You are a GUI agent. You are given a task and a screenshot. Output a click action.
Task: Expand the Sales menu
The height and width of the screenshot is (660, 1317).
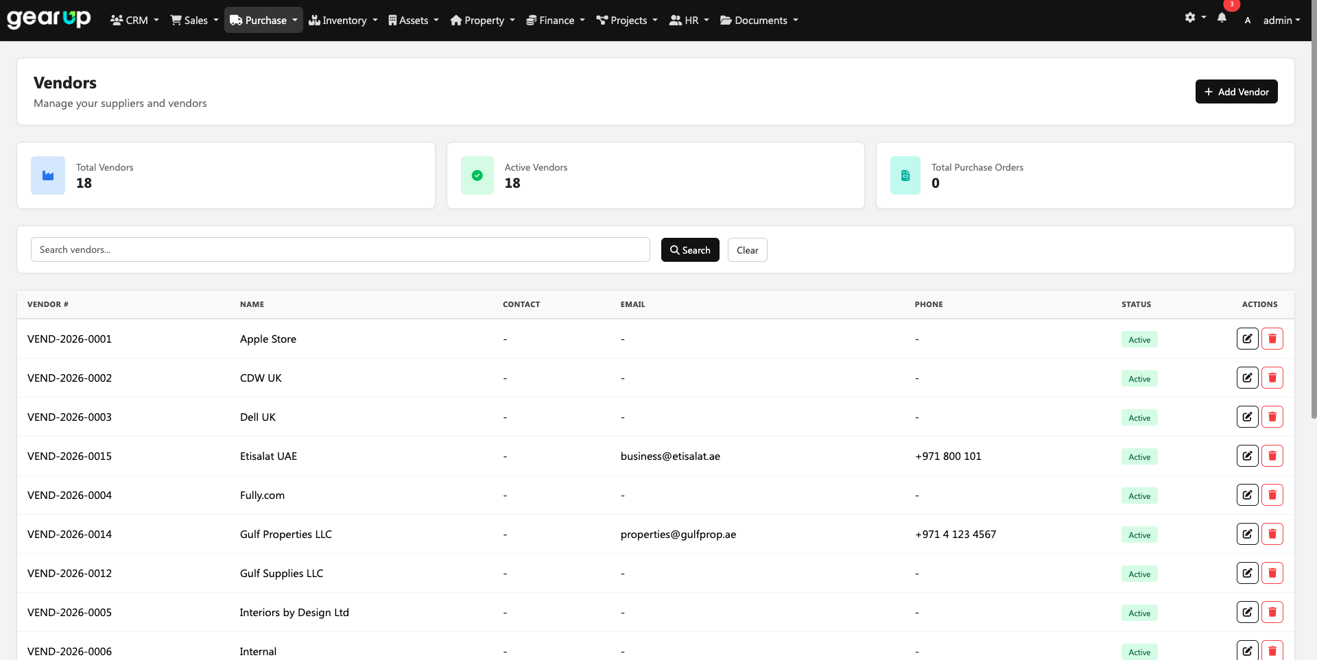click(x=195, y=21)
